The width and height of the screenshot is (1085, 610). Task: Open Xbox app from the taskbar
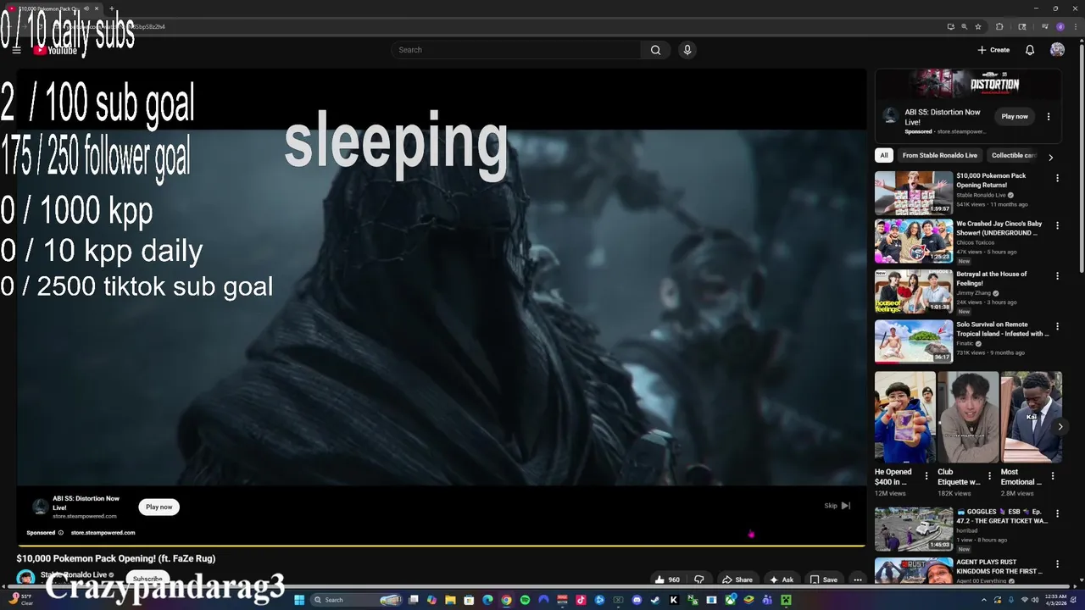pyautogui.click(x=730, y=600)
